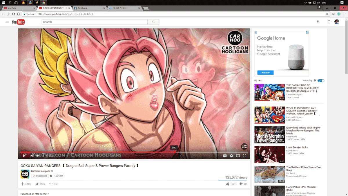Screen dimensions: 348x196
Task: Click the search magnifier button
Action: (153, 22)
